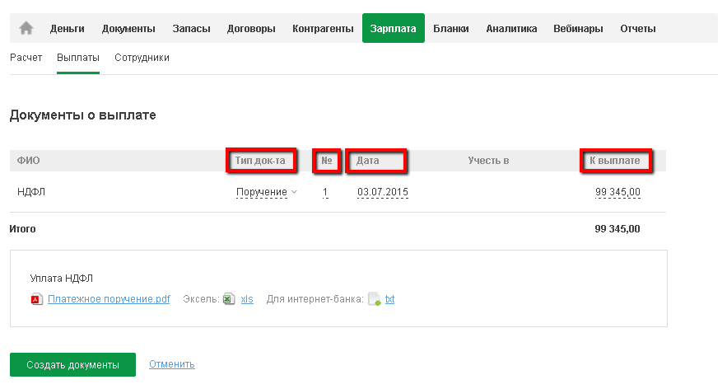
Task: Click the Итого total 99 345,00
Action: pos(617,229)
